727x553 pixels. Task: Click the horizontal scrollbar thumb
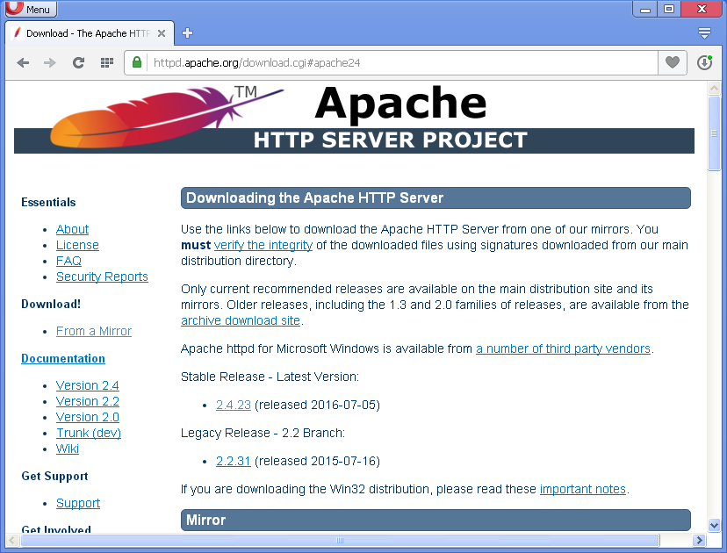[x=340, y=540]
